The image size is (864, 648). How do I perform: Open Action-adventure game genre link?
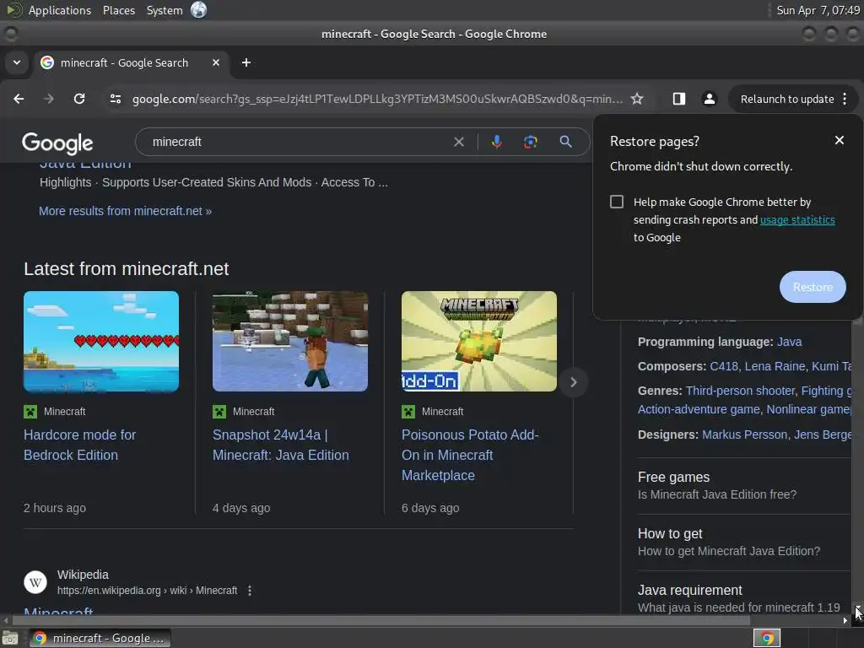click(x=699, y=409)
